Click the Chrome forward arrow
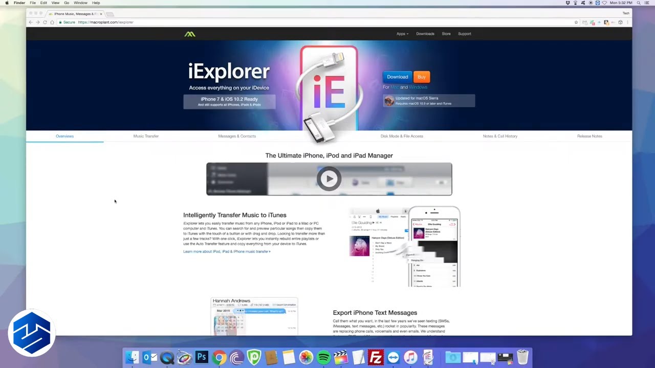 [37, 22]
